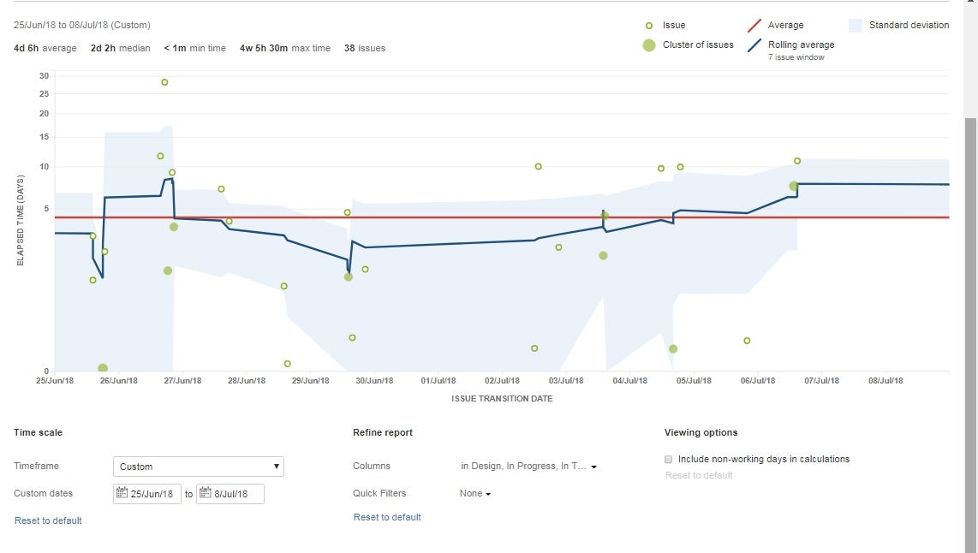The image size is (978, 553).
Task: Open the Quick Filters None dropdown
Action: [x=475, y=493]
